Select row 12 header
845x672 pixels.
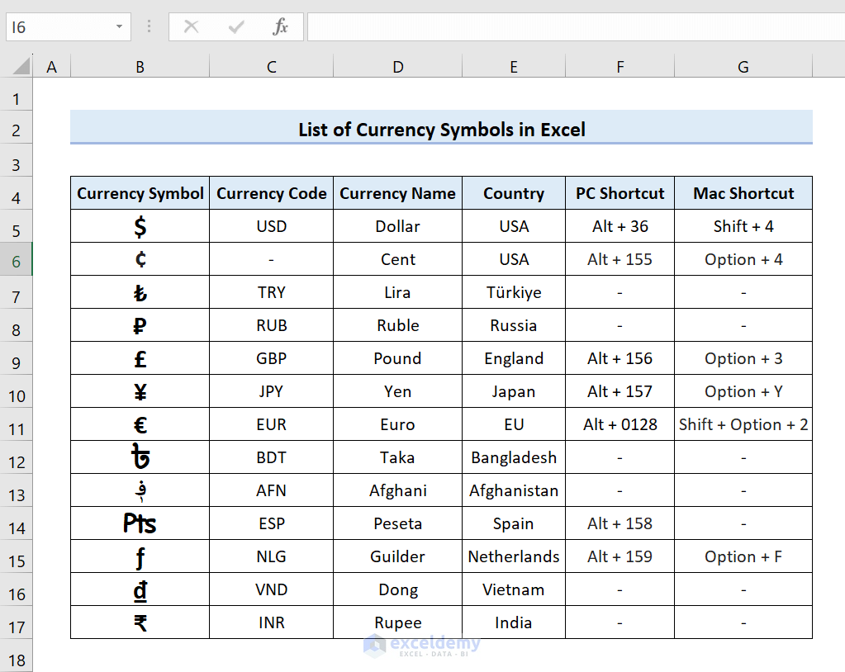tap(17, 461)
